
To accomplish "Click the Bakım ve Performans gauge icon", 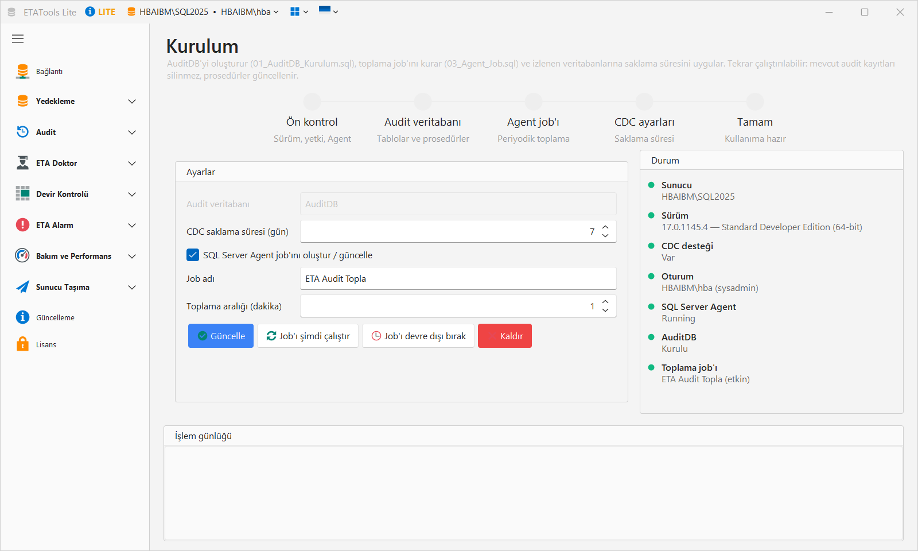I will [x=22, y=256].
